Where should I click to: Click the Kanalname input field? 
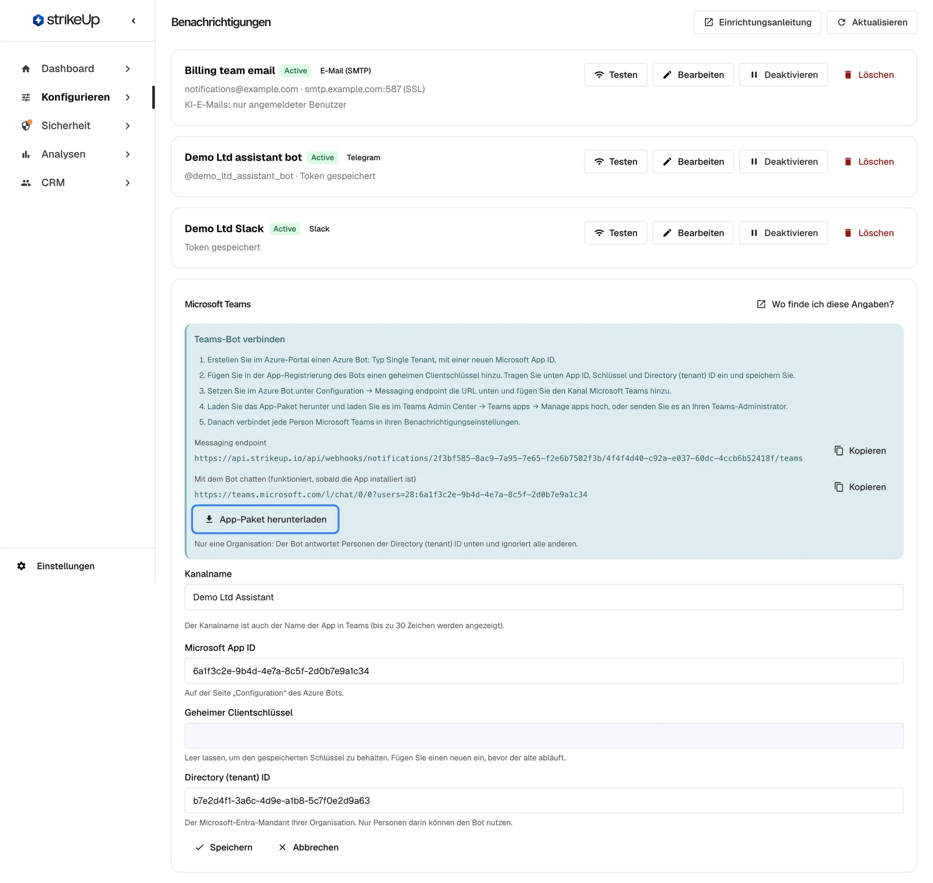(544, 597)
